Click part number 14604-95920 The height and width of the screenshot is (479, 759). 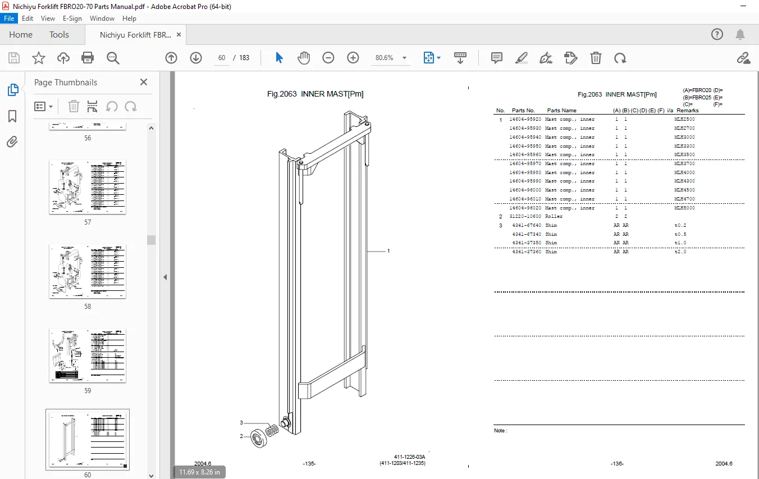[x=525, y=120]
